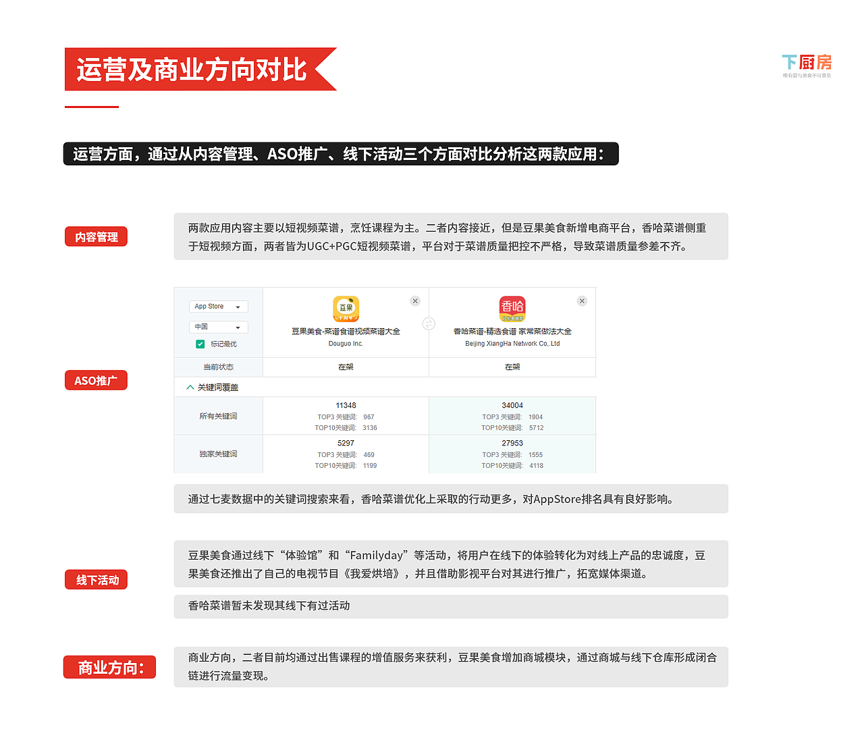Viewport: 864px width, 744px height.
Task: Click the 香哈菜谱 app icon
Action: point(512,309)
